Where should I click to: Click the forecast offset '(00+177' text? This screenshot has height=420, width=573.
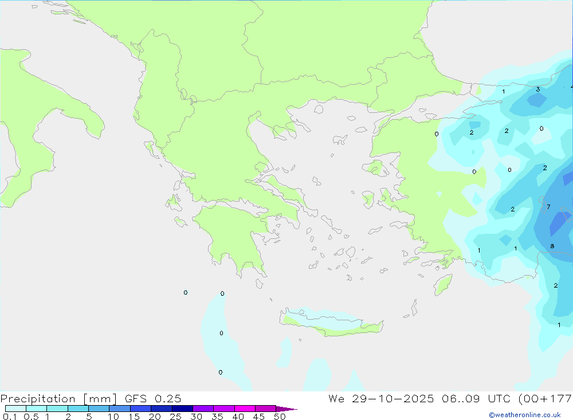545,399
